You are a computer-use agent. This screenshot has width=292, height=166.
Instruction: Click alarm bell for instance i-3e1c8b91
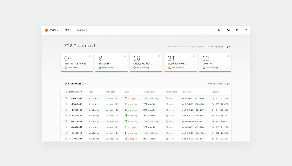[167, 121]
